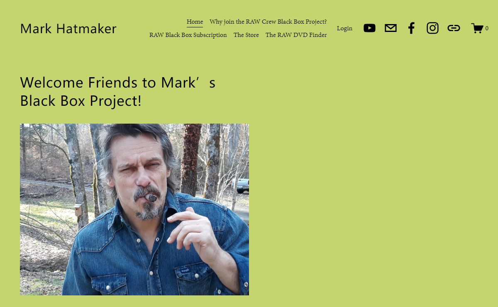Click the email envelope icon
Screen dimensions: 498x307
pyautogui.click(x=391, y=28)
